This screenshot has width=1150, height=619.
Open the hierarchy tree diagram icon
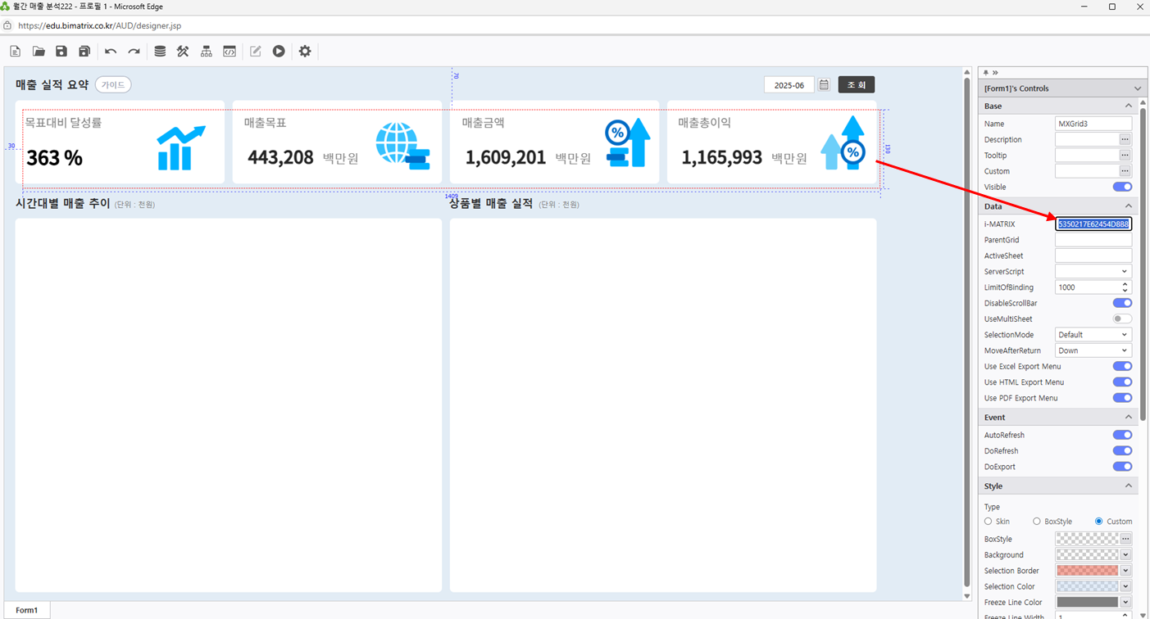pyautogui.click(x=206, y=52)
